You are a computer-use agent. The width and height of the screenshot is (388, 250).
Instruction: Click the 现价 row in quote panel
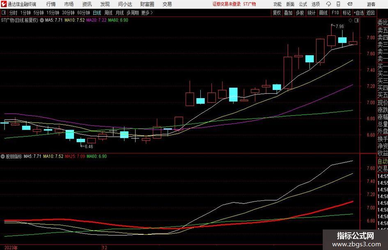(x=383, y=103)
